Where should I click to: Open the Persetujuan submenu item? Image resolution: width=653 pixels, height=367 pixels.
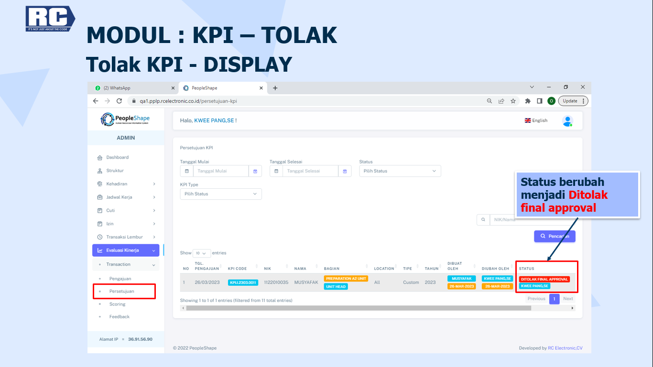(121, 291)
